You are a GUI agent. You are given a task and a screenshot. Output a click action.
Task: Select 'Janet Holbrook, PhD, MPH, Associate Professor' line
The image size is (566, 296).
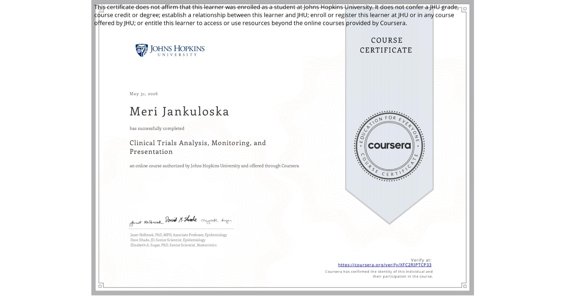(179, 235)
